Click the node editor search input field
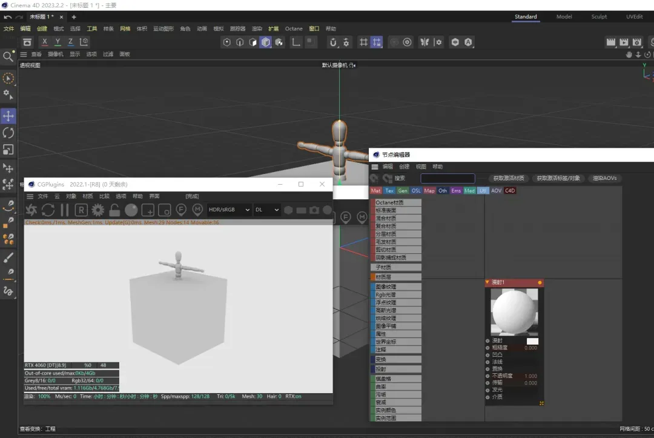 [x=448, y=178]
